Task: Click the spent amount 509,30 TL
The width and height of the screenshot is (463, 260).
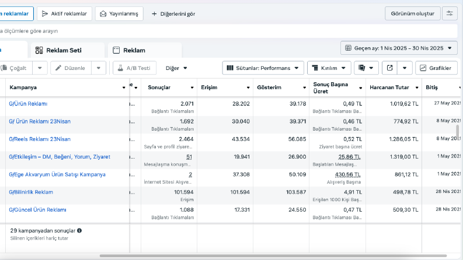Action: [x=405, y=210]
